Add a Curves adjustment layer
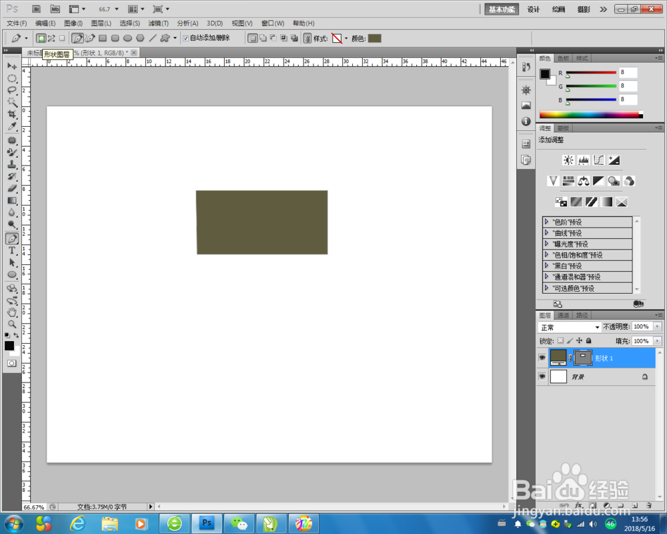The image size is (667, 534). pyautogui.click(x=598, y=160)
